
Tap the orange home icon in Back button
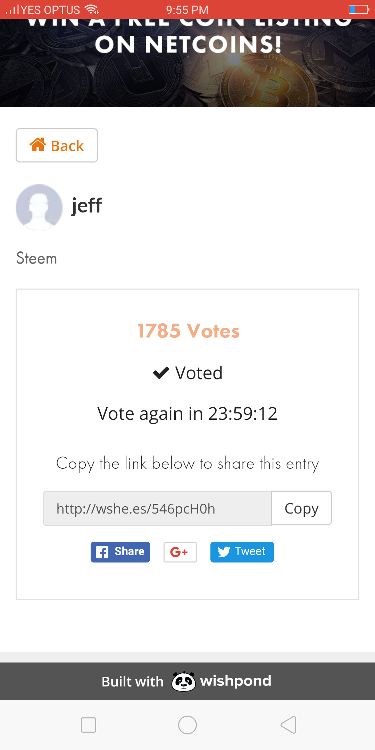pos(38,144)
